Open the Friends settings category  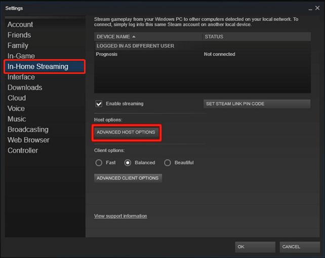[x=19, y=35]
